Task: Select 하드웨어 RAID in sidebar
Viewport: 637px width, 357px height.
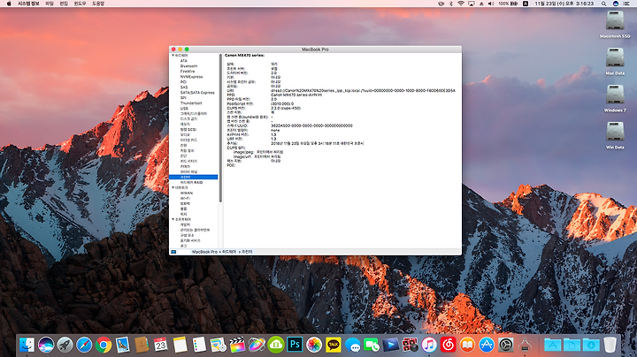Action: point(191,183)
